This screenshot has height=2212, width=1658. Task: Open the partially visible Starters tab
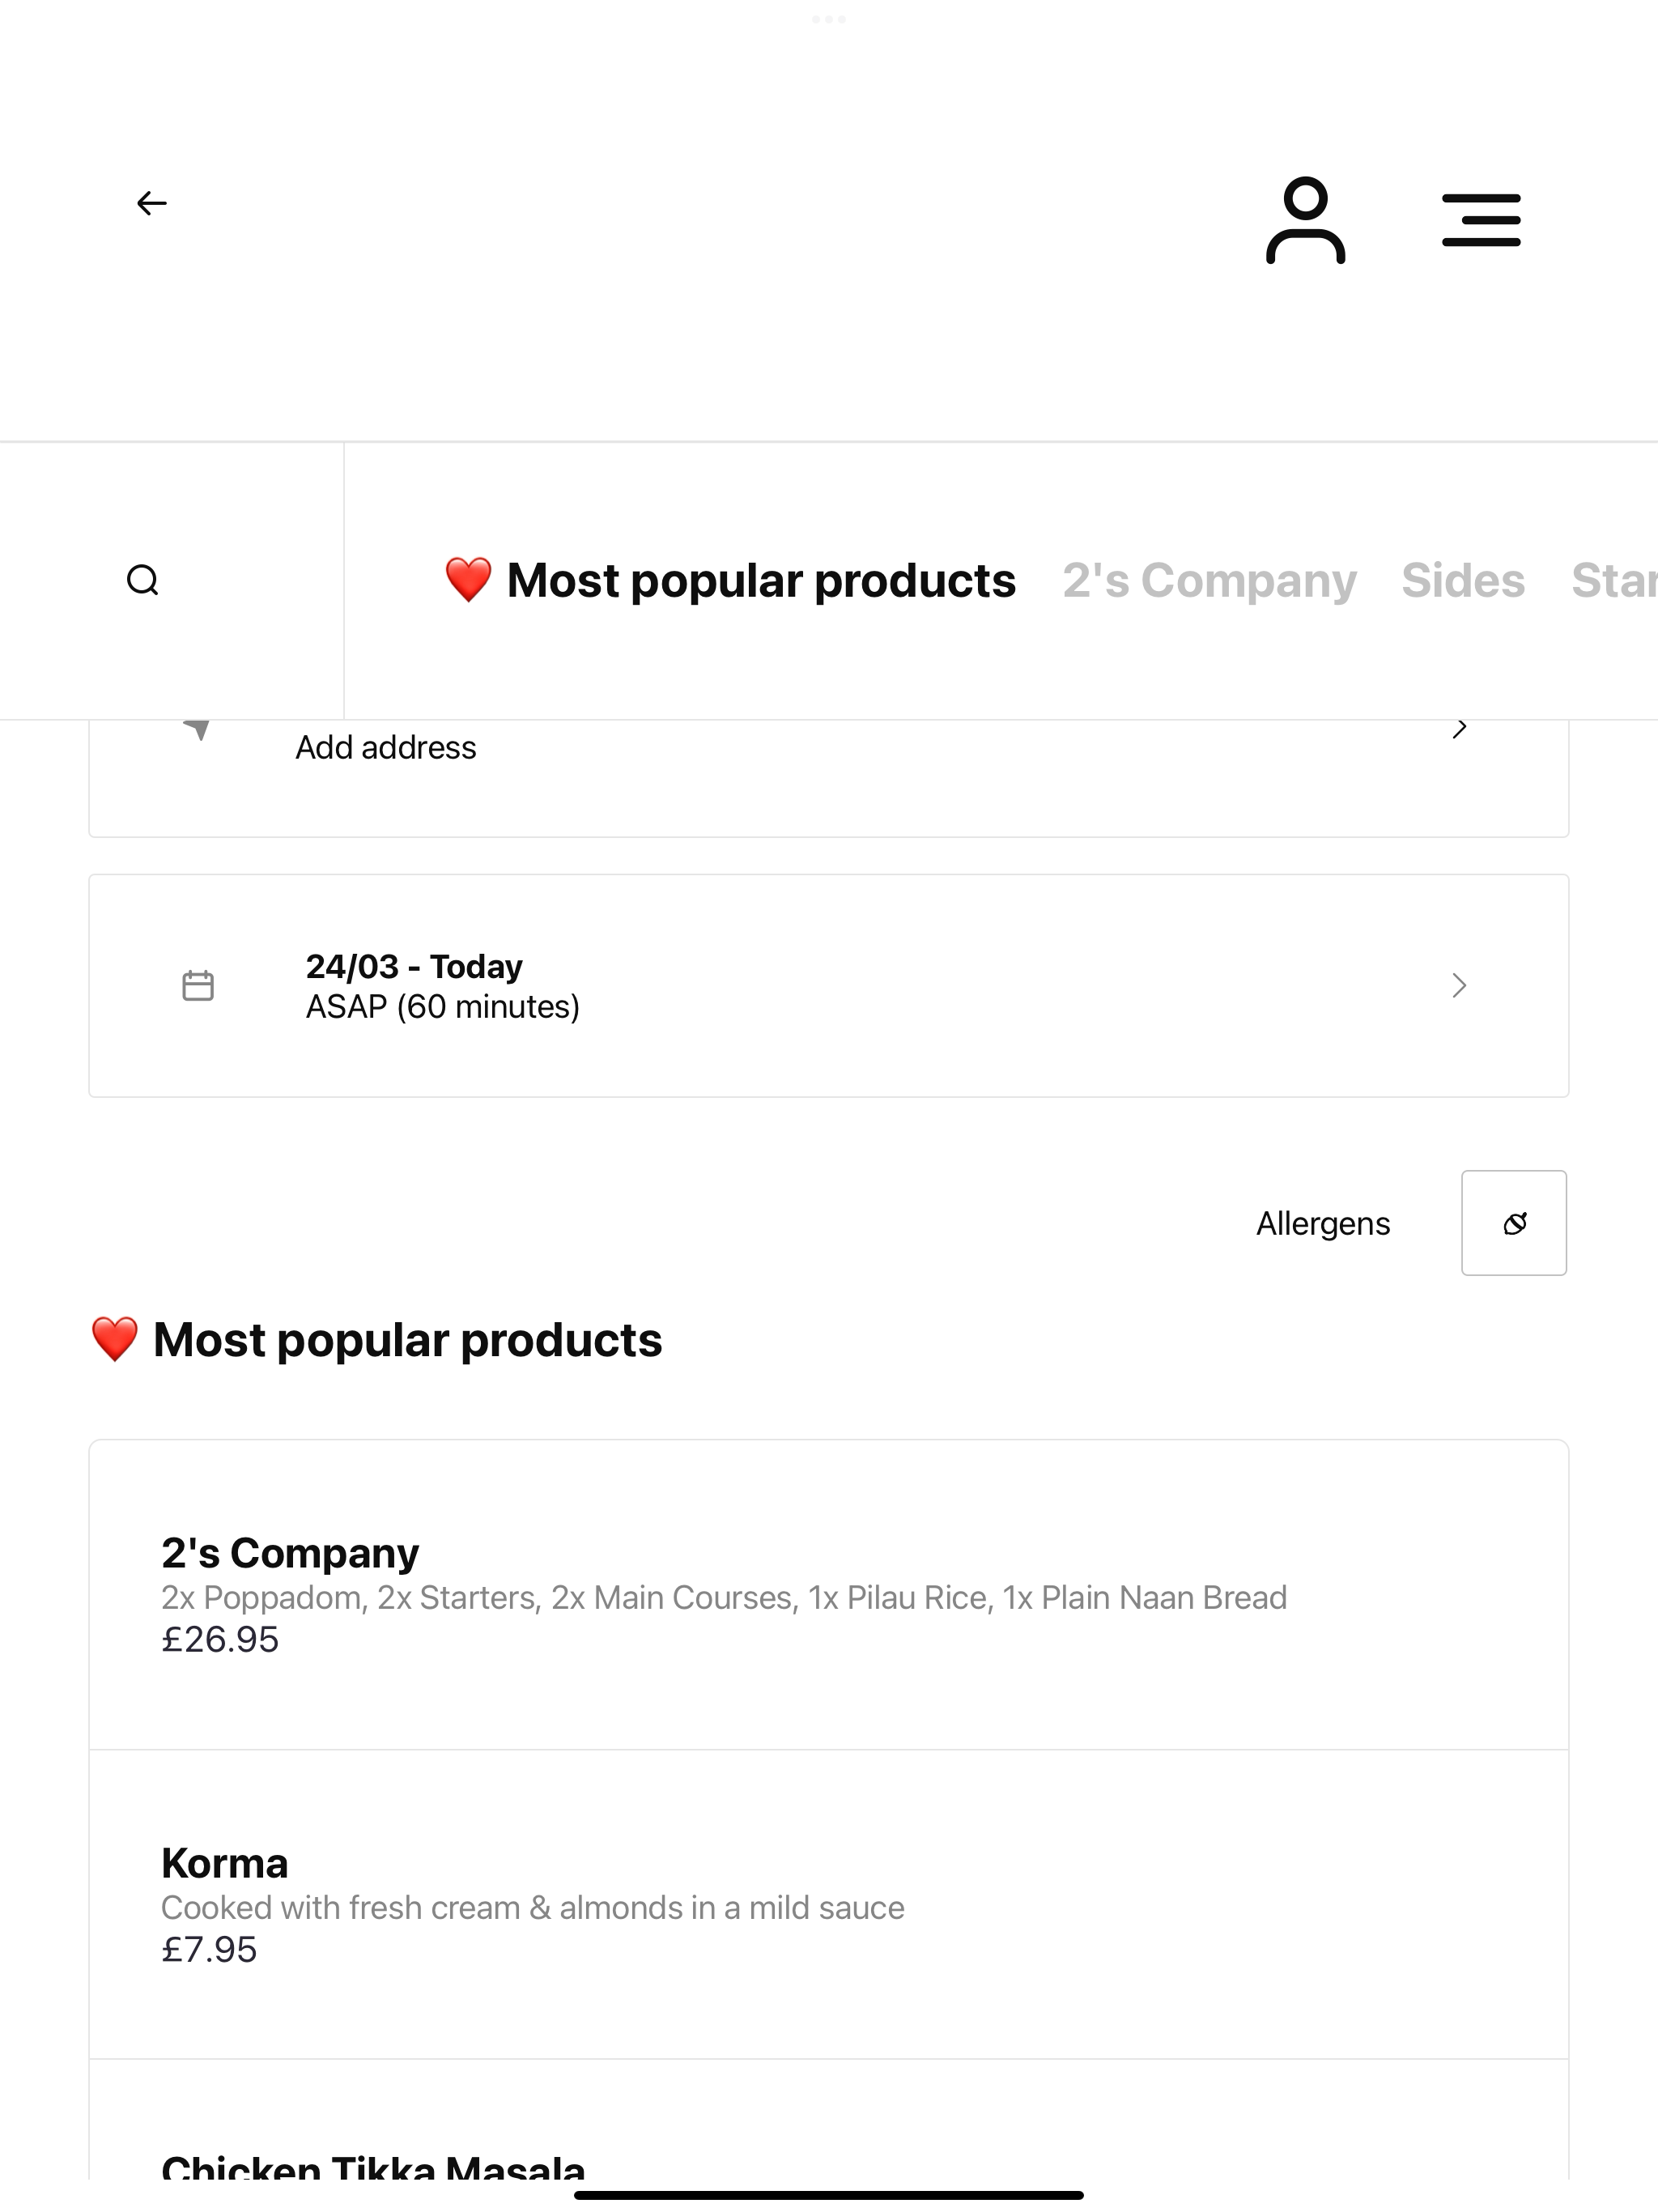click(1614, 580)
